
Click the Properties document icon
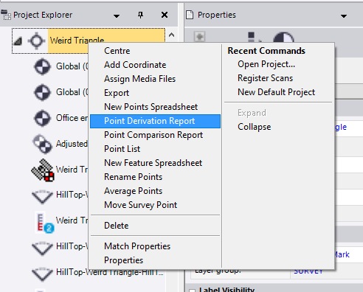pos(190,15)
